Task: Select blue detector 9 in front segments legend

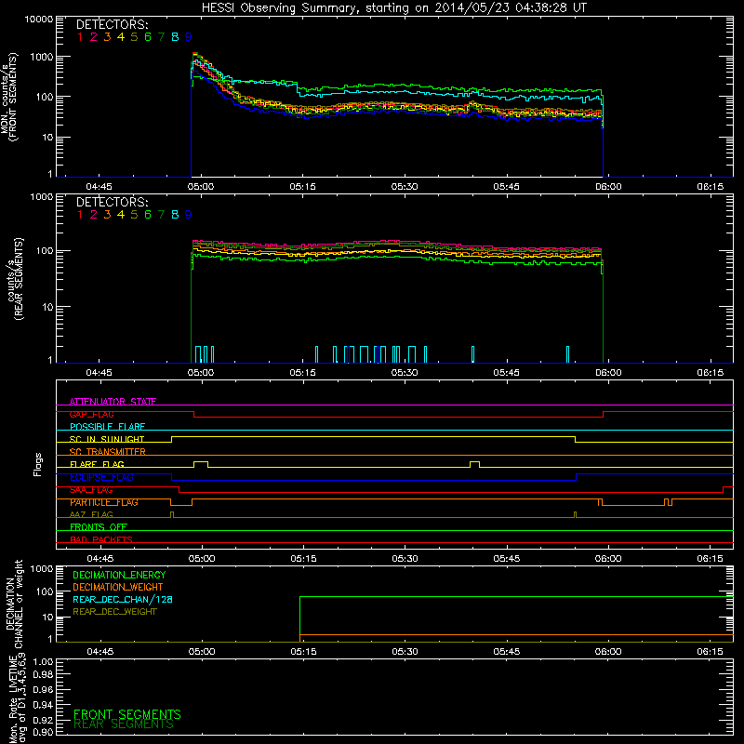Action: click(x=189, y=37)
